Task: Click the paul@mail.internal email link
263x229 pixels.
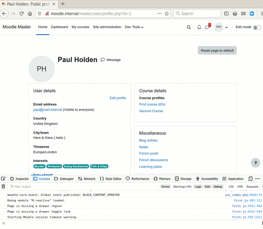Action: (48, 110)
